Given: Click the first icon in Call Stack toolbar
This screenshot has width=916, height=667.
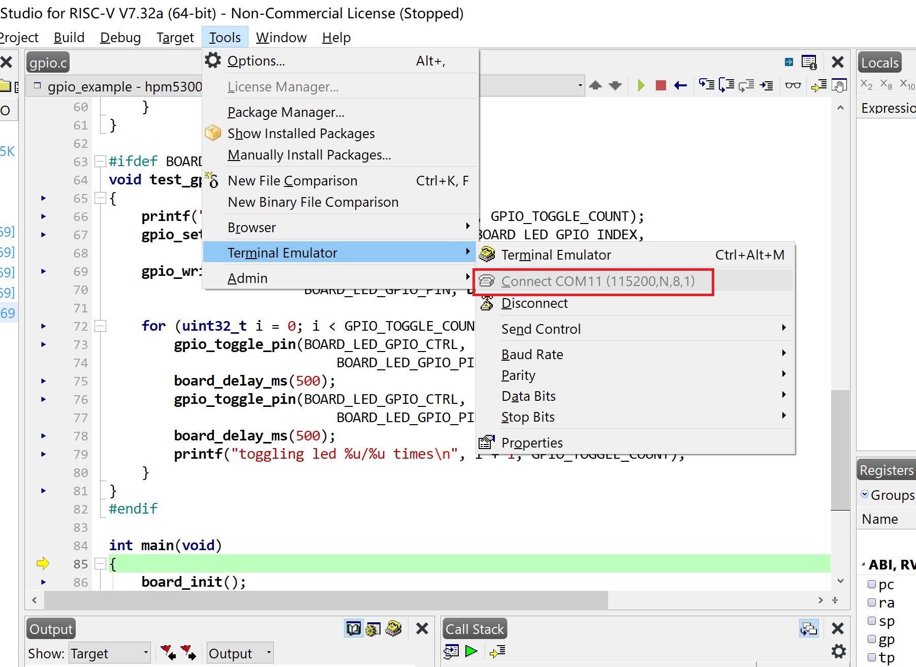Looking at the screenshot, I should [x=451, y=651].
